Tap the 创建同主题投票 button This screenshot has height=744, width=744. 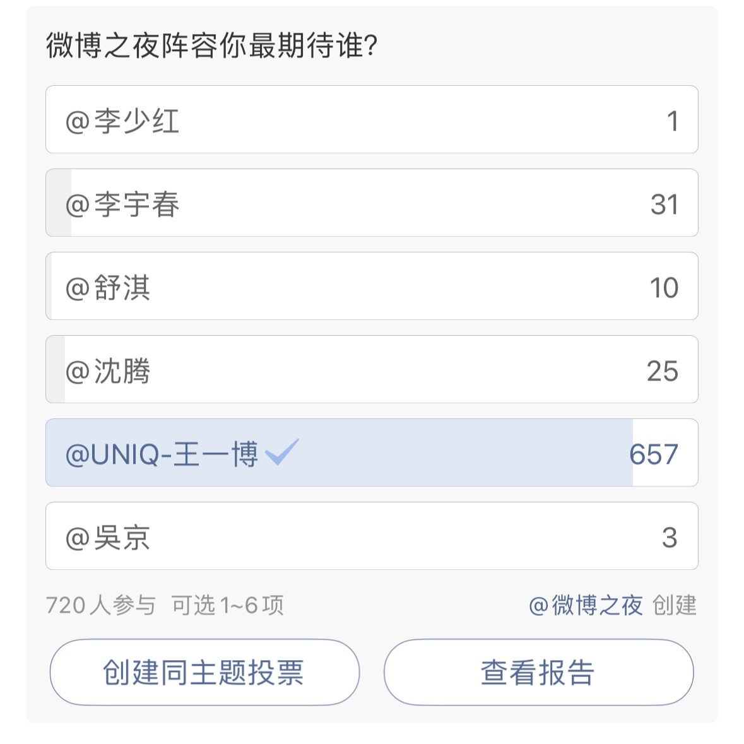pyautogui.click(x=204, y=672)
